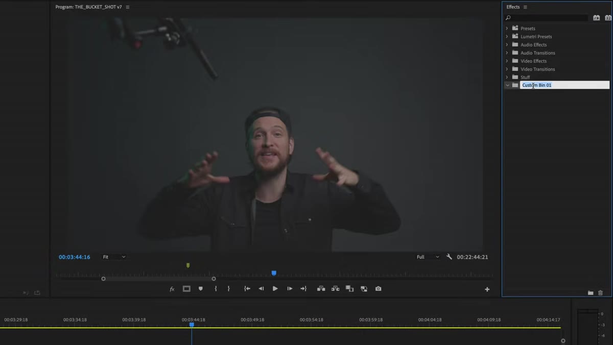Click right handle of monitor zoom scrollbar
The height and width of the screenshot is (345, 613).
tap(214, 279)
